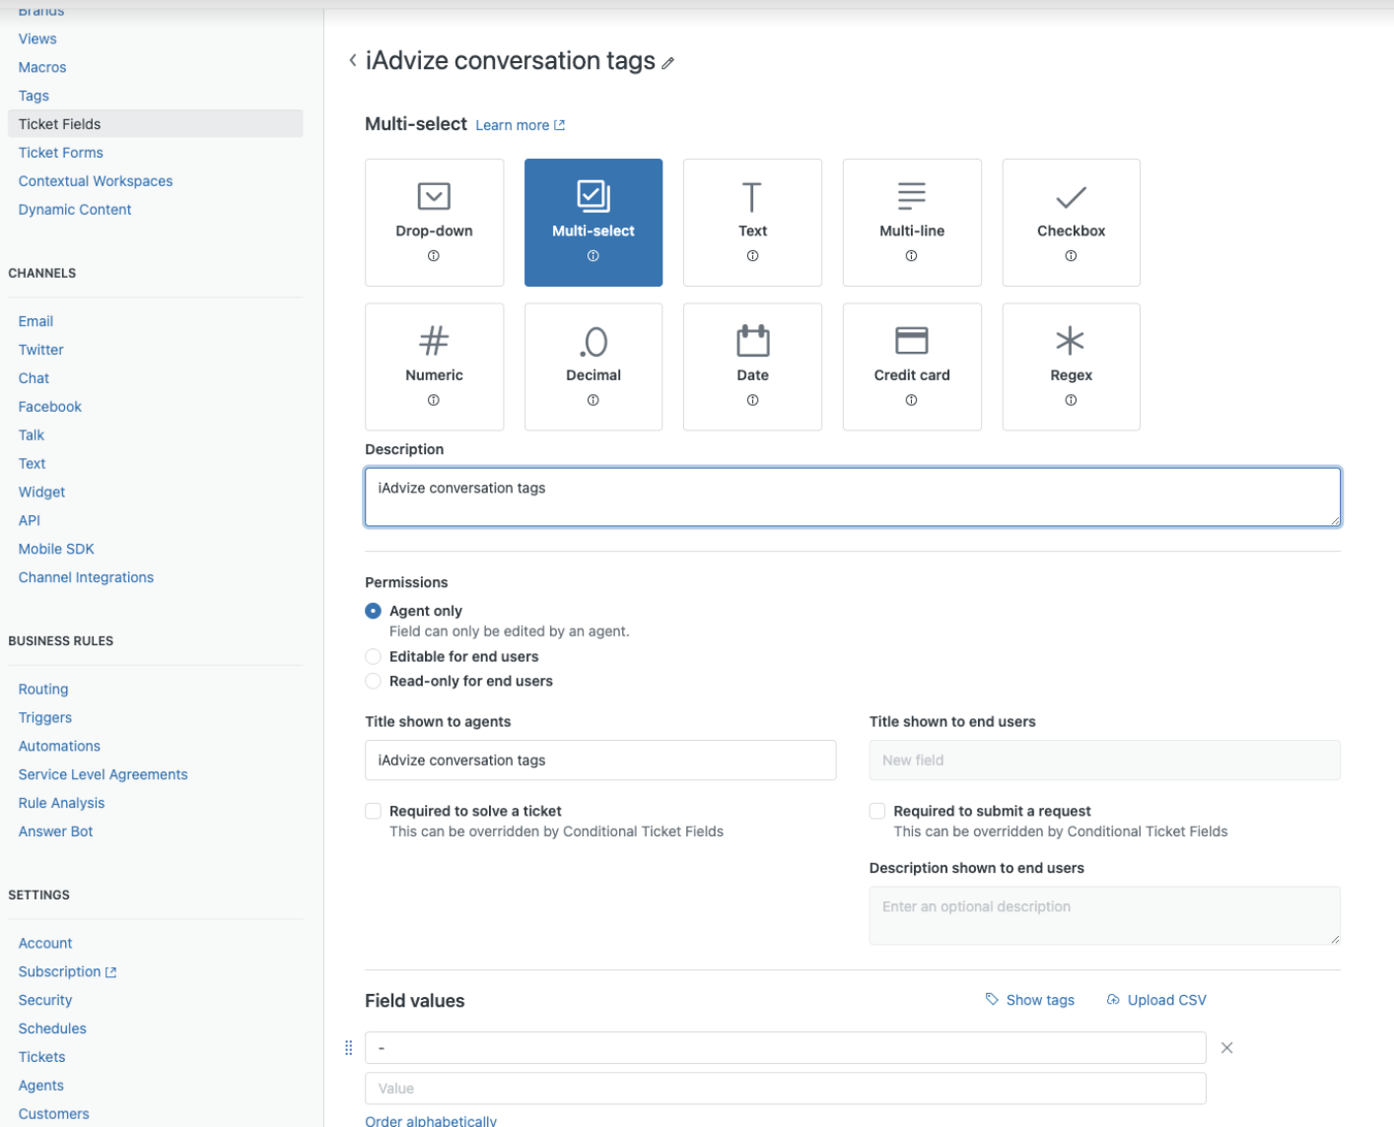Open info icon under Date
1394x1127 pixels.
point(752,400)
